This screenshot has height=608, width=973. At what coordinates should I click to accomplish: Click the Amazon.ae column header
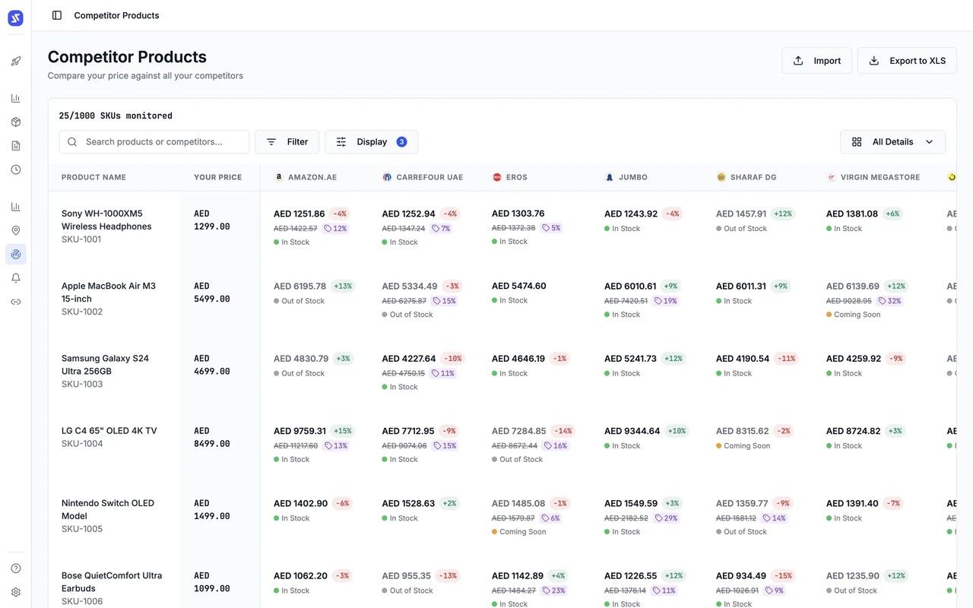pos(306,177)
